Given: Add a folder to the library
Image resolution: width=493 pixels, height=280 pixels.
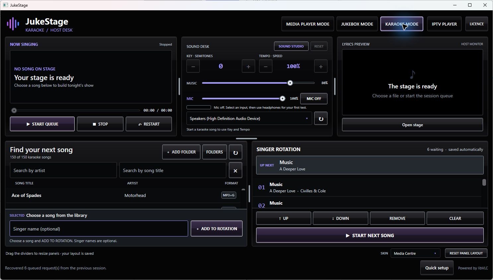Looking at the screenshot, I should pyautogui.click(x=181, y=152).
